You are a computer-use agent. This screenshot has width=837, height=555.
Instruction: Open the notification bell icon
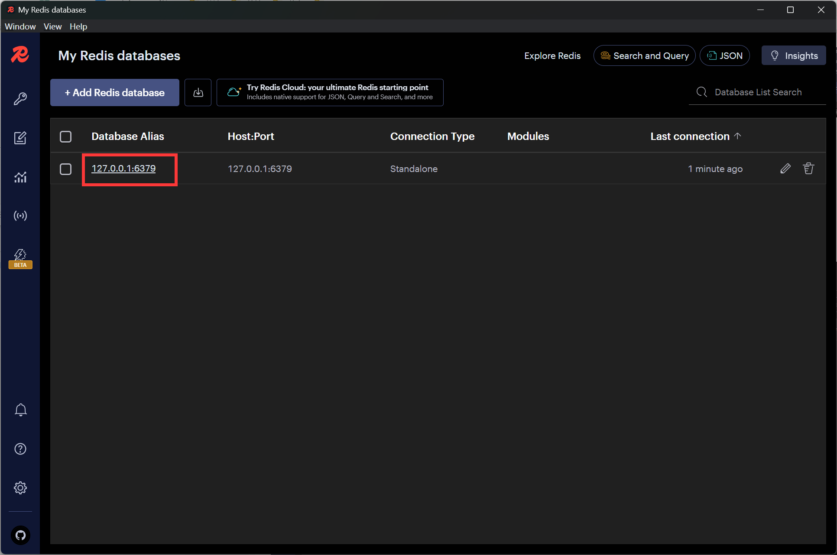click(x=20, y=410)
